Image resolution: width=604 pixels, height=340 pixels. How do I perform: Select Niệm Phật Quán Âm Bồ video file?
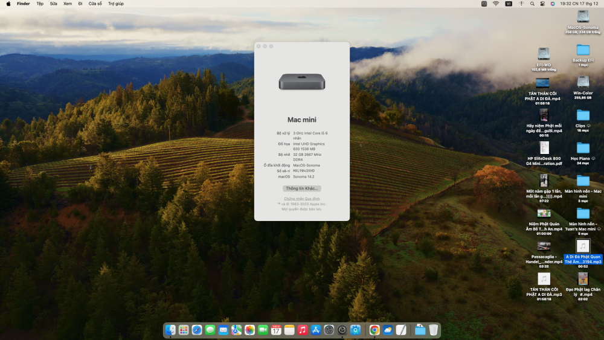coord(544,221)
